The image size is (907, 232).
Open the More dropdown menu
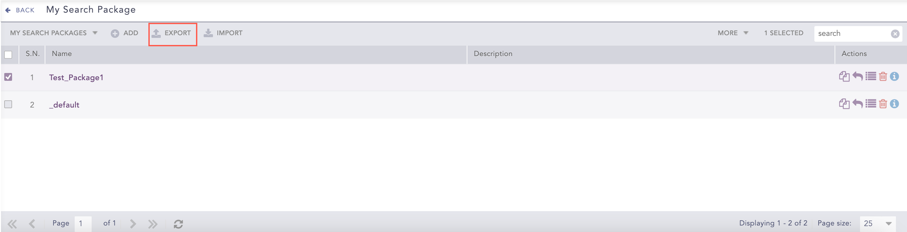[733, 33]
